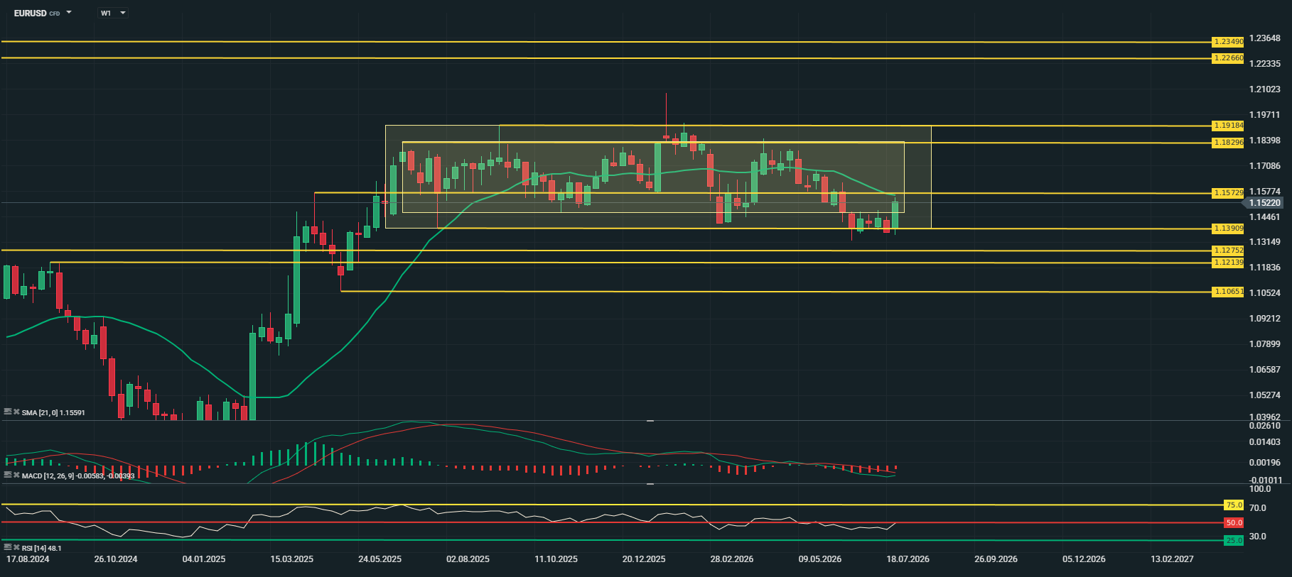Open settings for the MACD indicator
This screenshot has height=577, width=1292.
click(8, 475)
